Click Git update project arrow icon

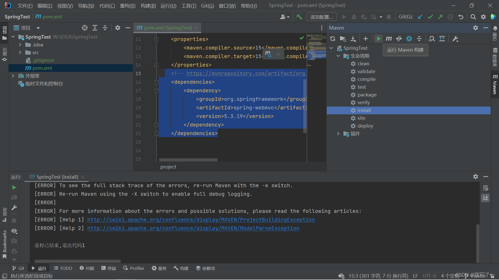tap(420, 17)
